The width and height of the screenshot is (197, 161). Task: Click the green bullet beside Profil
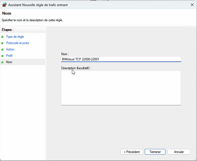click(x=2, y=56)
